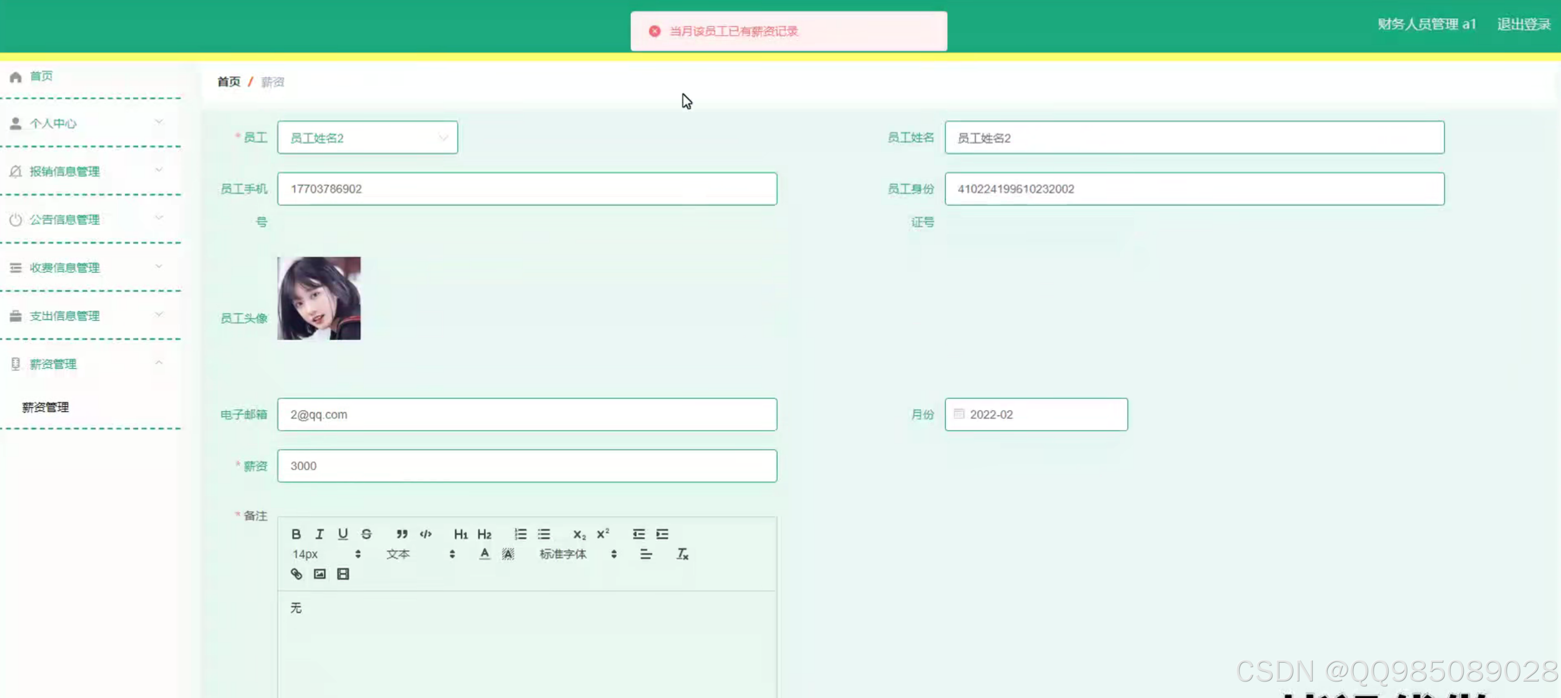This screenshot has width=1561, height=698.
Task: Open the text color picker
Action: point(484,554)
